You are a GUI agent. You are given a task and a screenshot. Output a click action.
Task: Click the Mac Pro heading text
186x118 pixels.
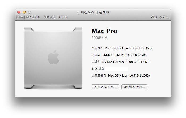(104, 31)
